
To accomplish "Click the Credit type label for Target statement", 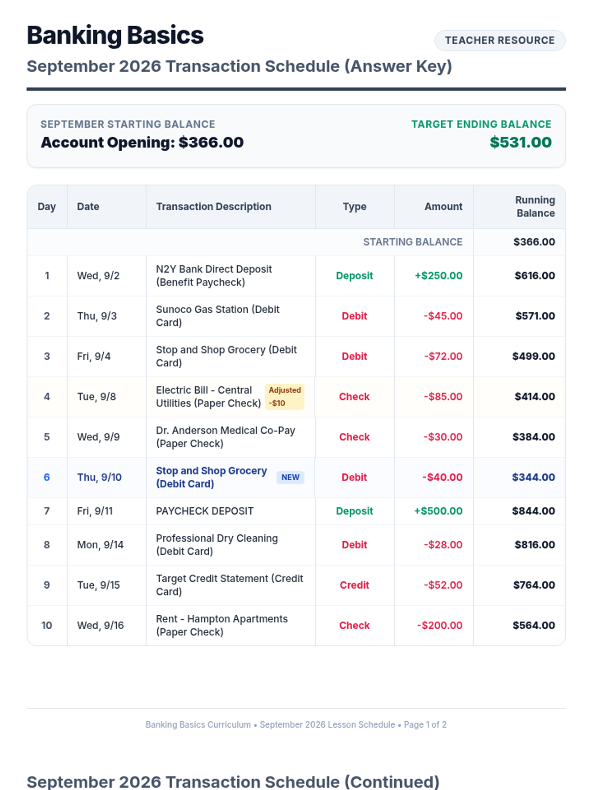I will click(354, 585).
